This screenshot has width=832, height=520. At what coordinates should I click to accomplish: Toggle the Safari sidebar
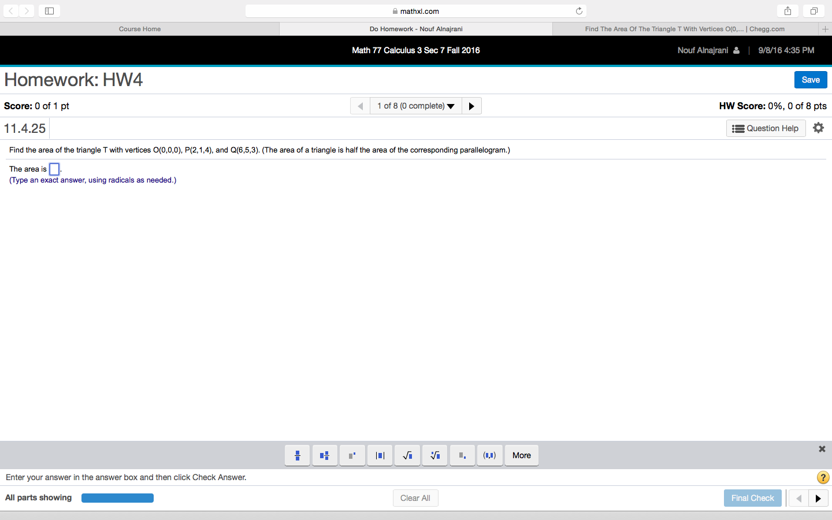(49, 11)
